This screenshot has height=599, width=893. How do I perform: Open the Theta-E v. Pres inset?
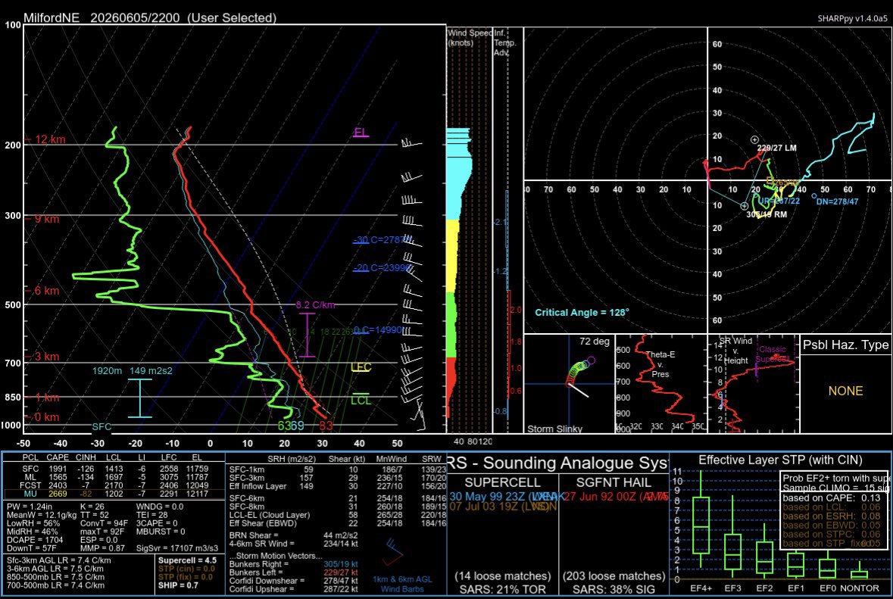tap(660, 385)
